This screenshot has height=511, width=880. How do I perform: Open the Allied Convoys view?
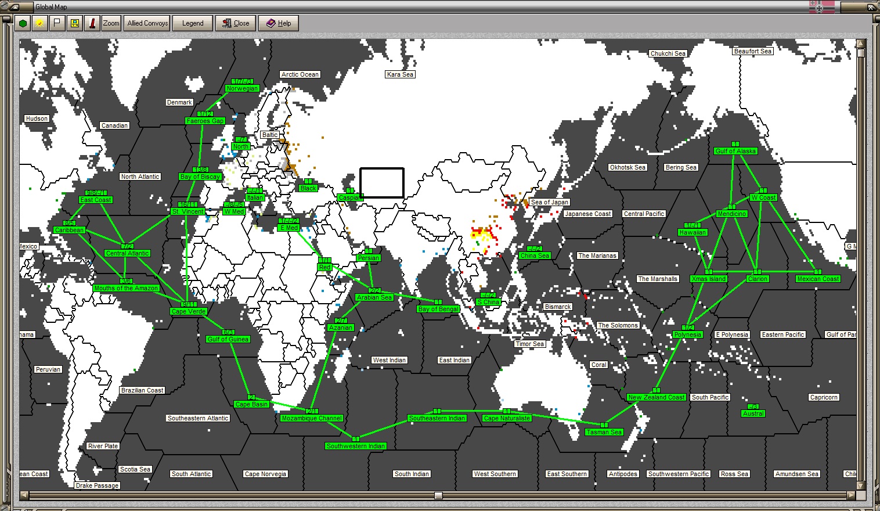[147, 23]
